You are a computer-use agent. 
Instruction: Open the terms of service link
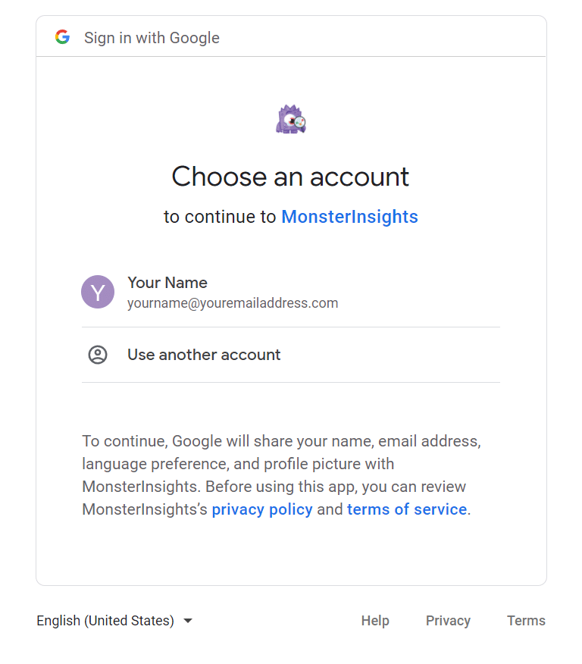click(x=407, y=509)
